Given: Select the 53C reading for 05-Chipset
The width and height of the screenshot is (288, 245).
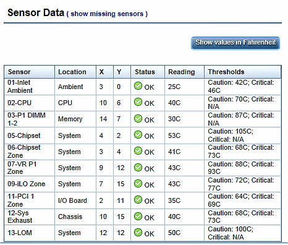Looking at the screenshot, I should (174, 135).
